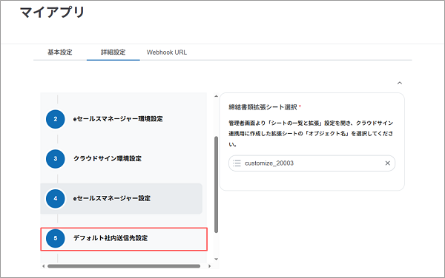
Task: Clear the customize_20003 selection with the X
Action: click(387, 163)
